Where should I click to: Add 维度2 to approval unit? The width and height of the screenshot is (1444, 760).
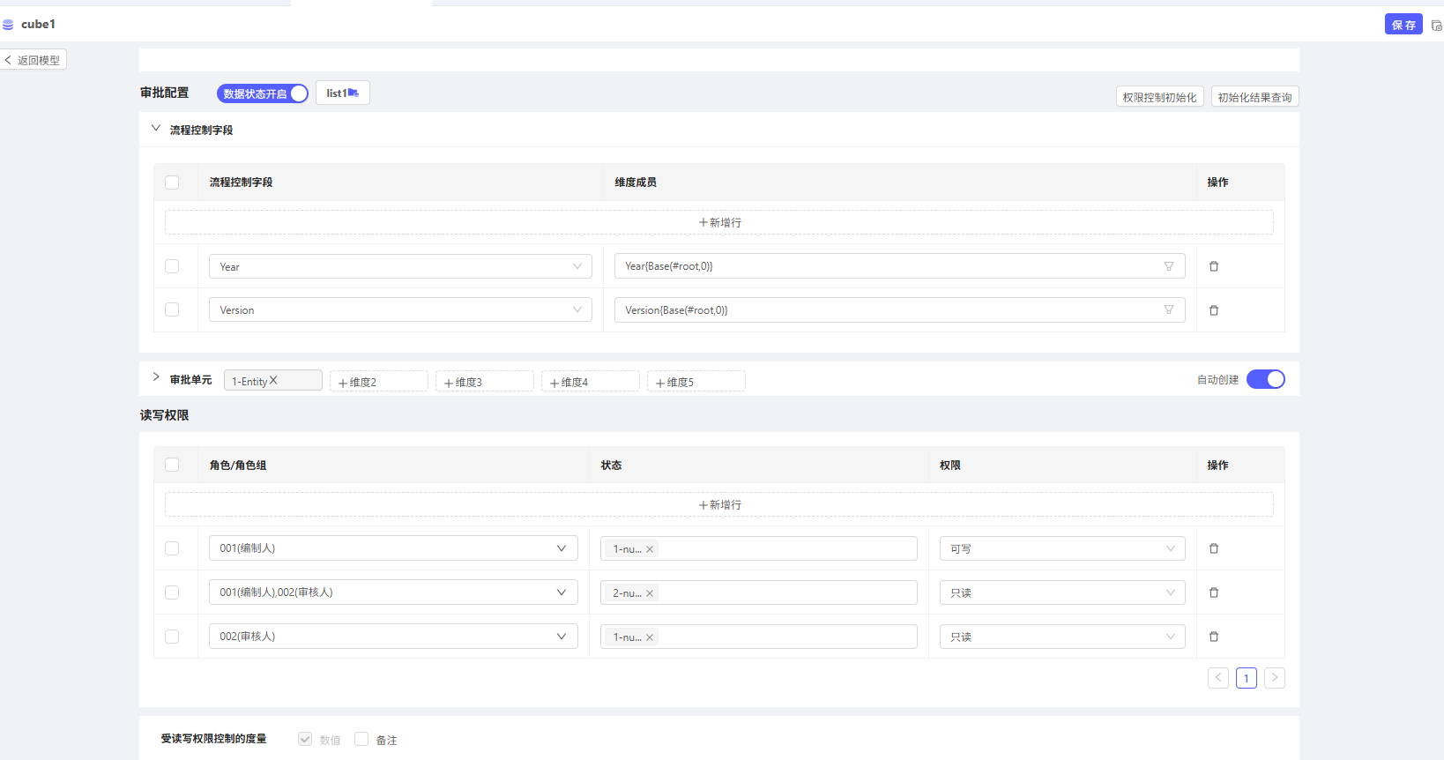tap(378, 382)
